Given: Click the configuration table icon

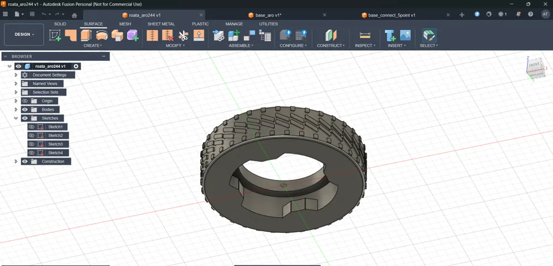Looking at the screenshot, I should (x=301, y=35).
